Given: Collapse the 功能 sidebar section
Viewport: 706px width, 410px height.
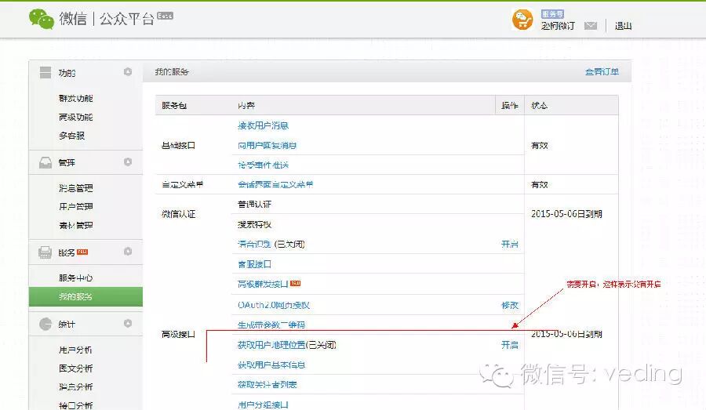Looking at the screenshot, I should [x=128, y=72].
